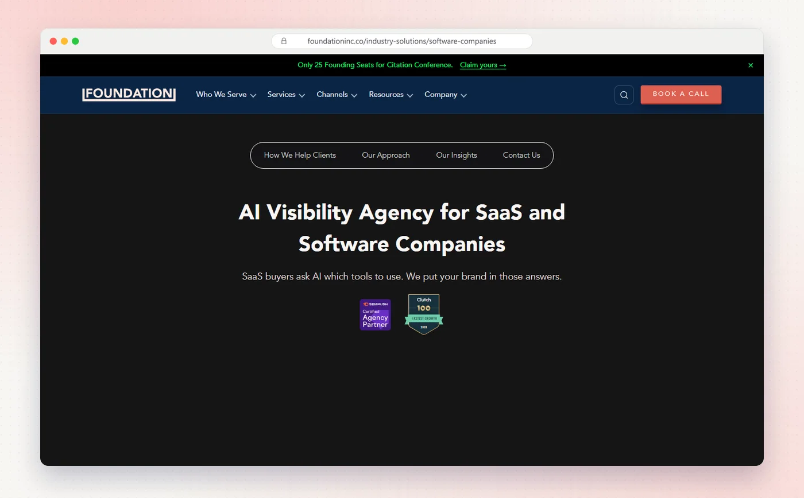804x498 pixels.
Task: Dismiss the announcement banner with X icon
Action: (x=751, y=65)
